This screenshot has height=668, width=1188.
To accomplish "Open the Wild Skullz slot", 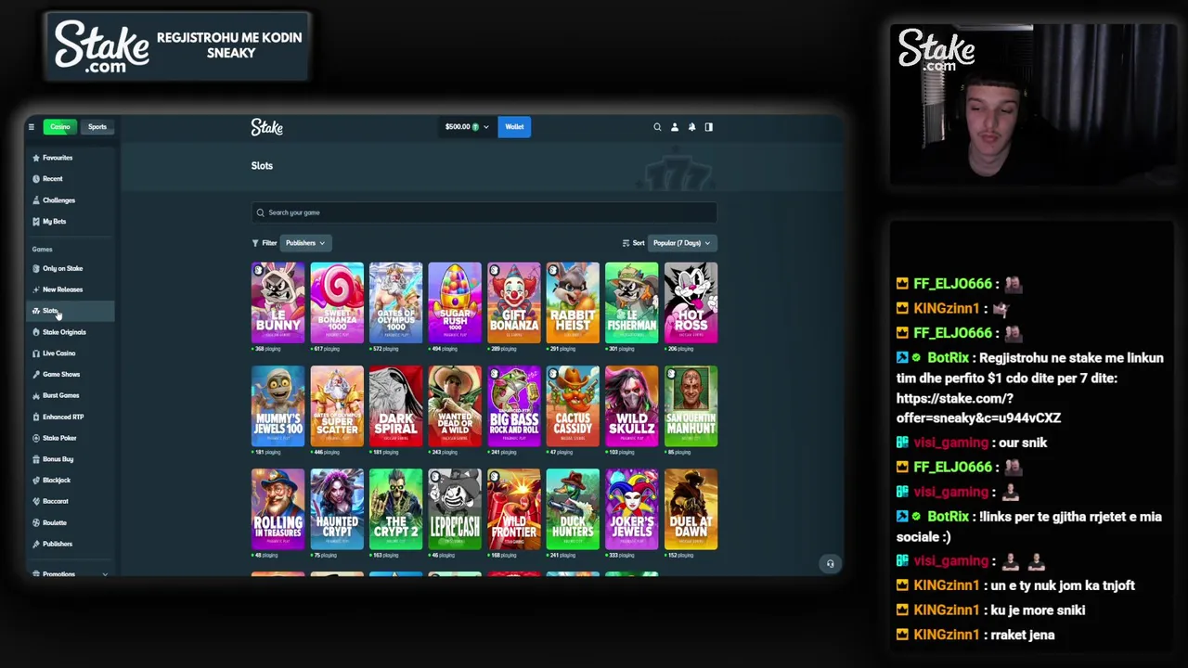I will point(631,406).
